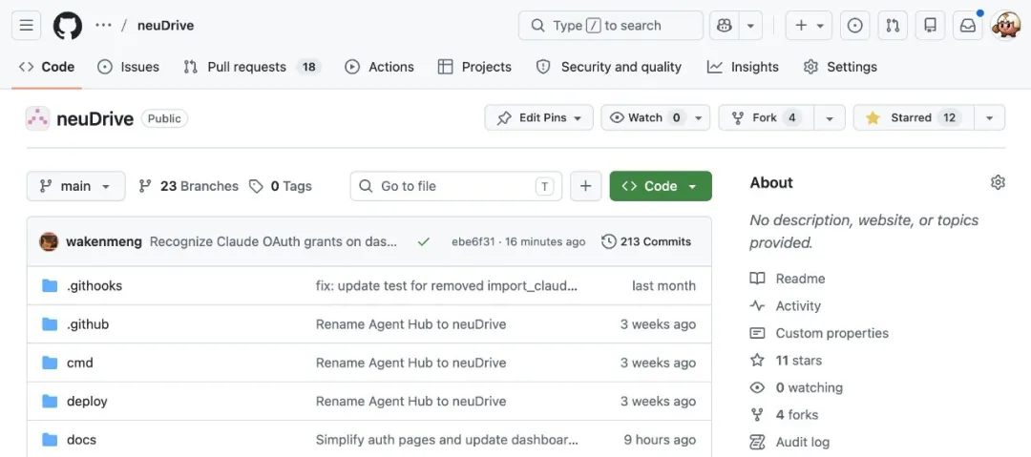The image size is (1031, 457).
Task: Focus the Type / to search field
Action: pyautogui.click(x=611, y=26)
